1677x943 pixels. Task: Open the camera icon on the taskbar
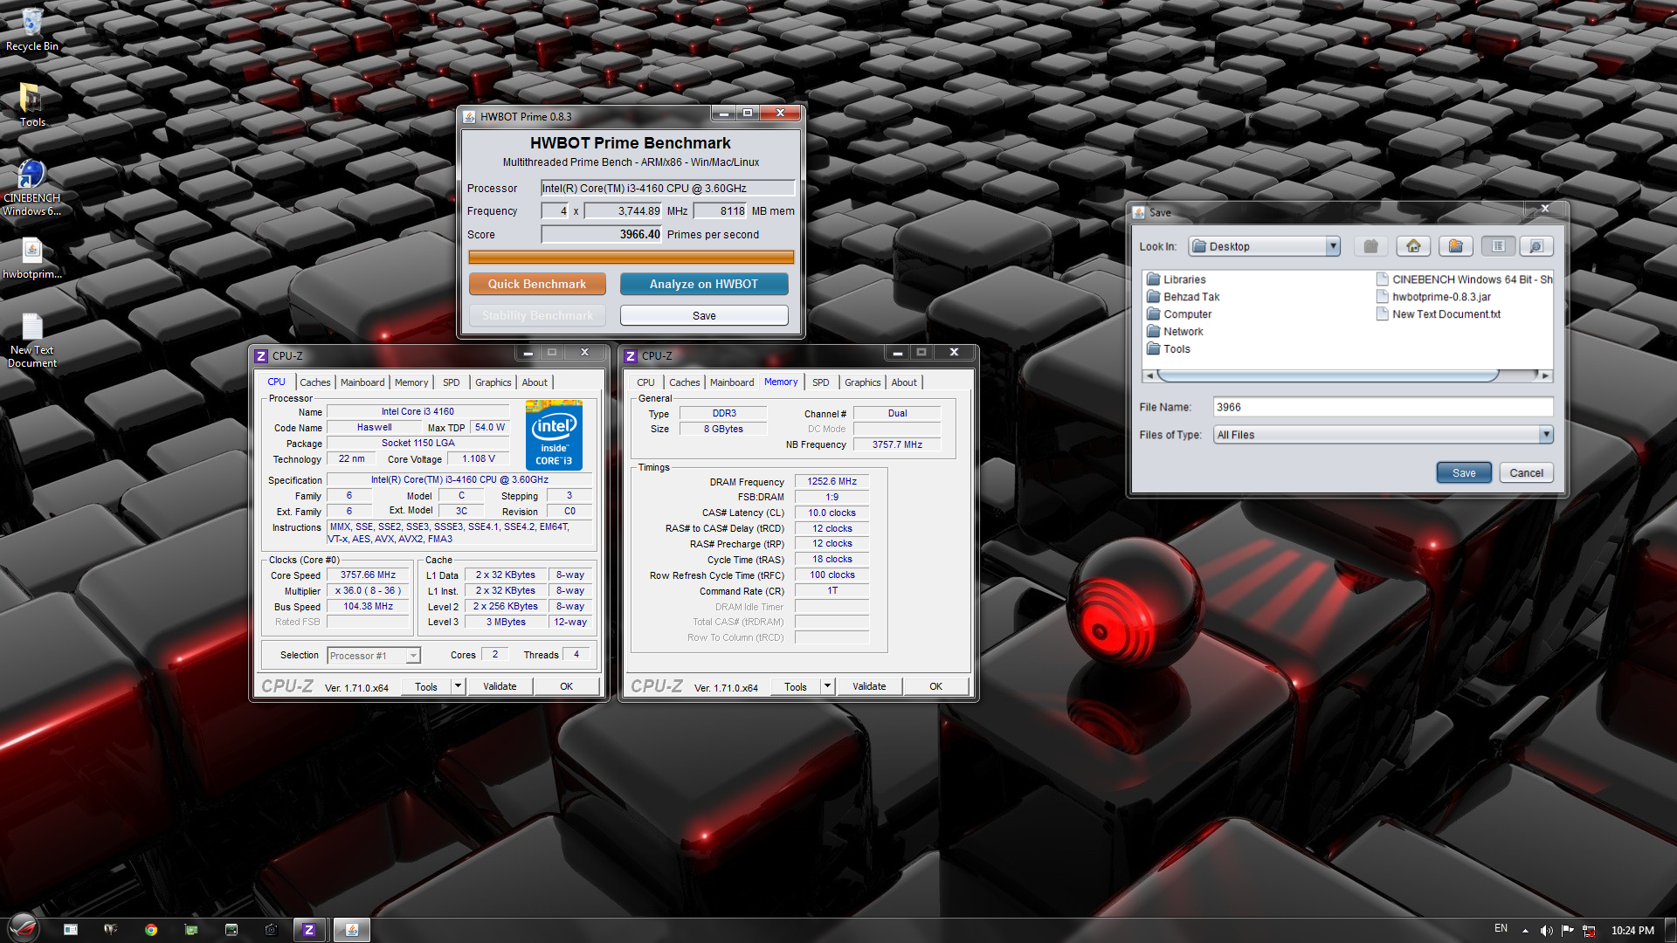tap(271, 930)
